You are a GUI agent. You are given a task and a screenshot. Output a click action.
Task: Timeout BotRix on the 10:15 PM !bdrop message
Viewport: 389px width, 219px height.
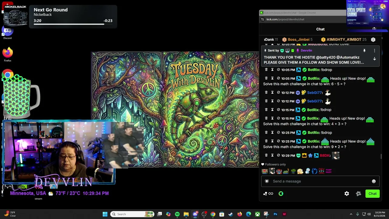pyautogui.click(x=272, y=110)
